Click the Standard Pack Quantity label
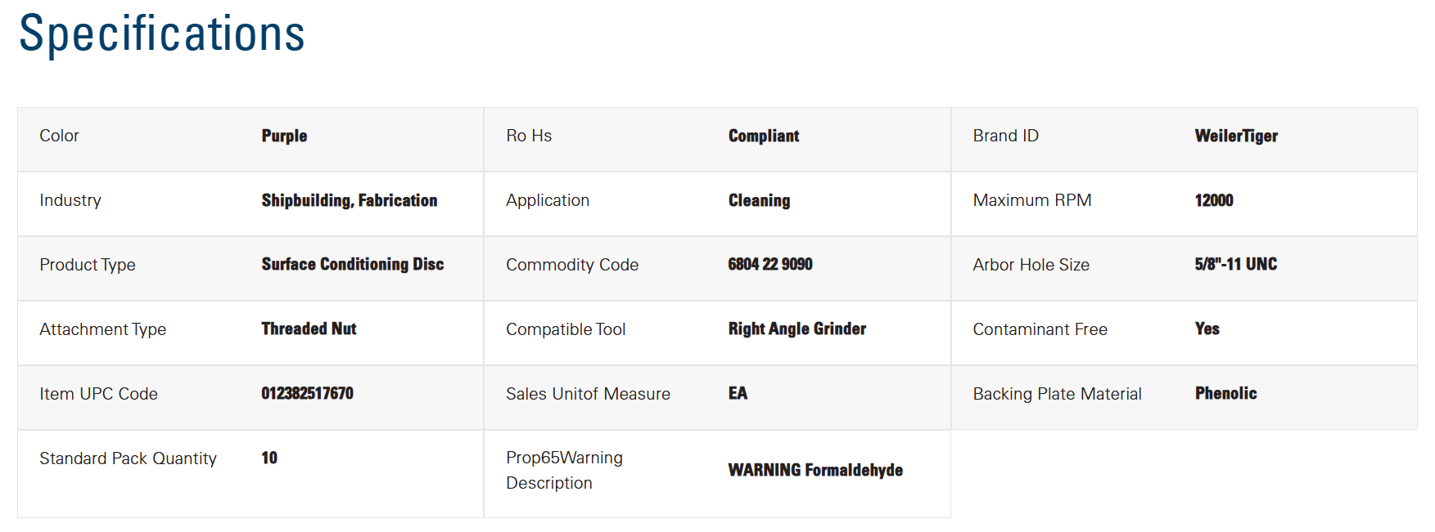 coord(128,458)
